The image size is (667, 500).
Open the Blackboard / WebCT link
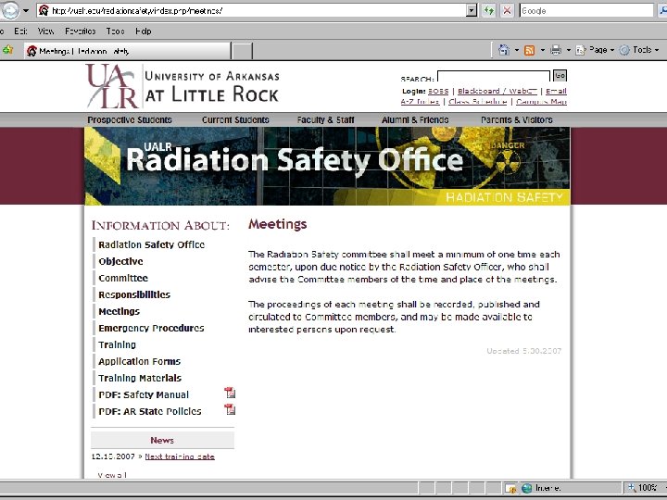click(x=497, y=91)
